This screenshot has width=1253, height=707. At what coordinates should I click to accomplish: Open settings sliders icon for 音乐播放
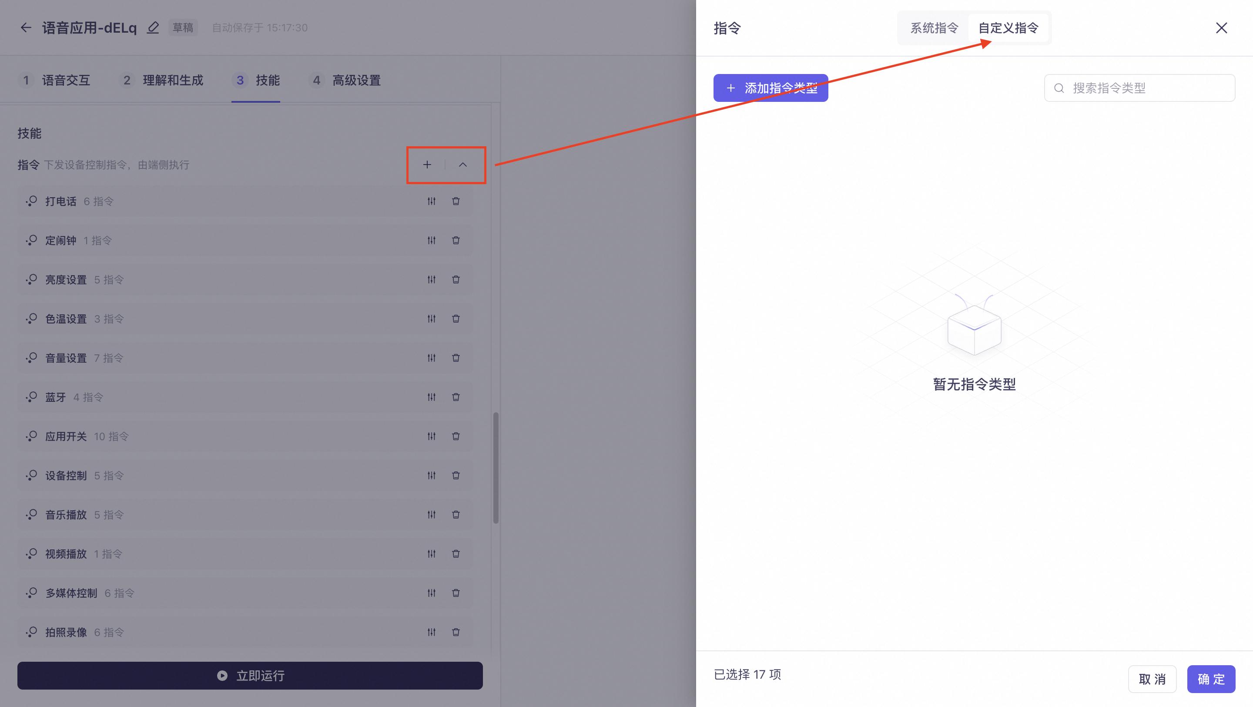point(432,515)
